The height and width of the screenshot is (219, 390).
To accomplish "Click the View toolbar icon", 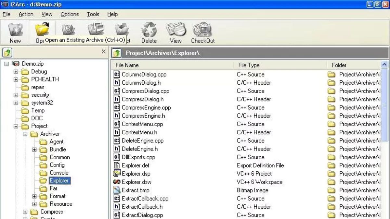I will click(x=175, y=30).
